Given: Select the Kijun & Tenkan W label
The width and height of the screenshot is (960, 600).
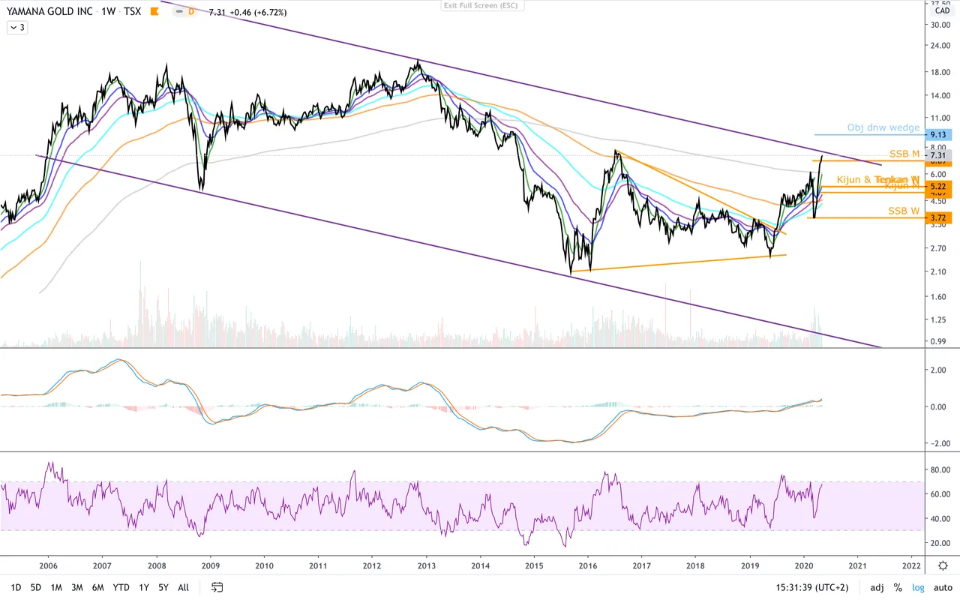Looking at the screenshot, I should [x=877, y=179].
